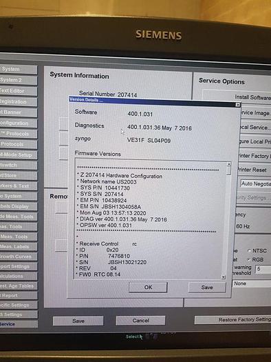
Task: Click 'EM S/N JBSH1304058A' line
Action: pos(110,207)
